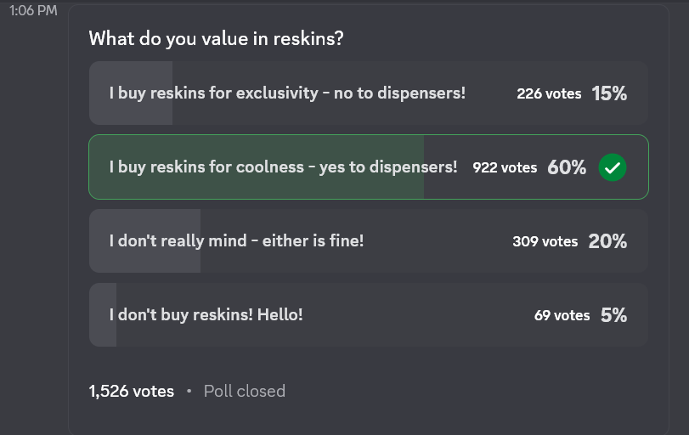Viewport: 689px width, 435px height.
Task: Click the 1:06 PM message timestamp
Action: tap(33, 10)
